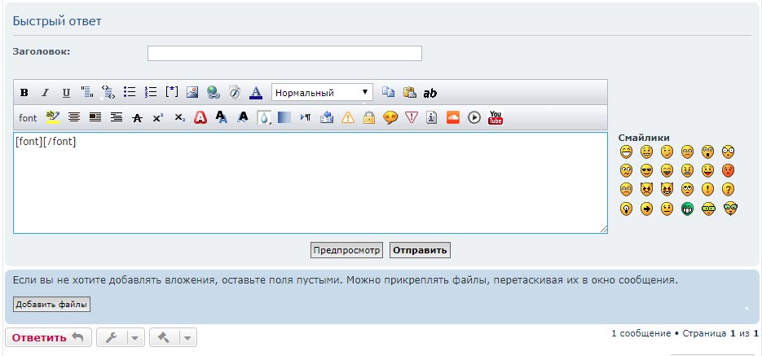The width and height of the screenshot is (762, 356).
Task: Insert a SoundCloud embed
Action: [453, 117]
